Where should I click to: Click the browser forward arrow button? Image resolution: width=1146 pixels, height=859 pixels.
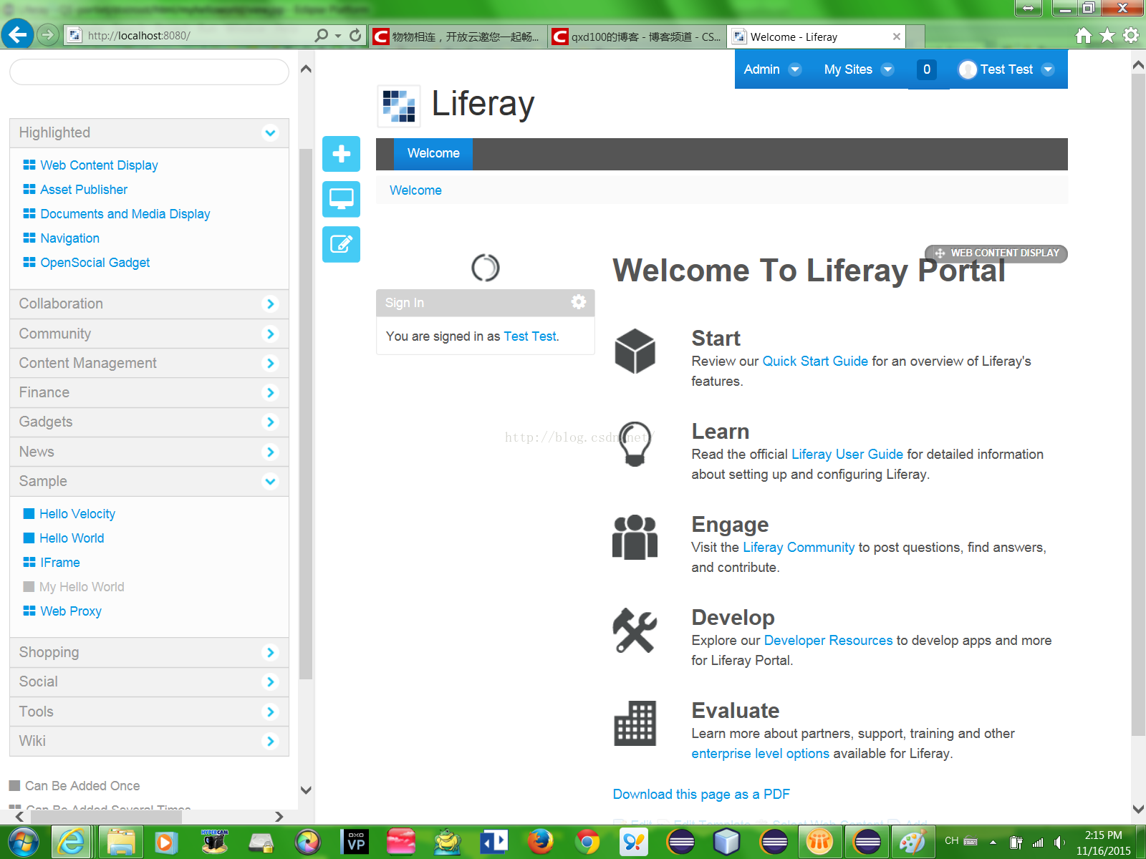tap(48, 34)
